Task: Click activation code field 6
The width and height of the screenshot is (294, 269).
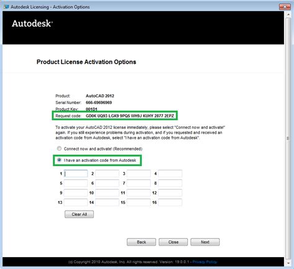Action: [107, 183]
